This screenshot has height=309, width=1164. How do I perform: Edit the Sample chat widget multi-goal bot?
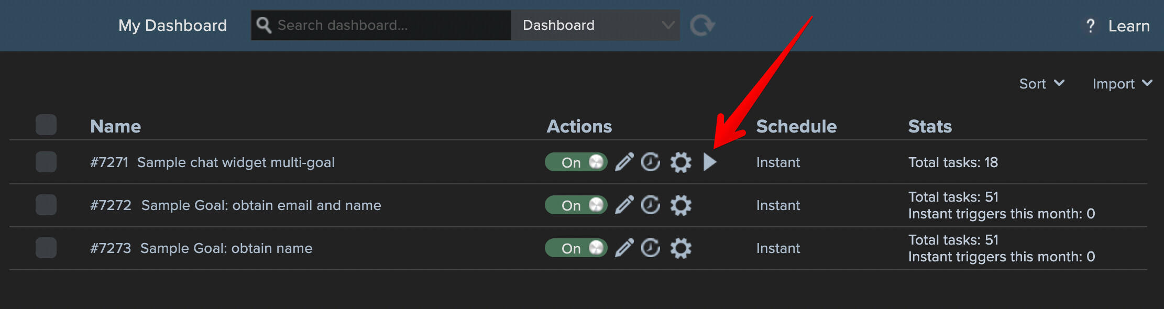point(624,162)
